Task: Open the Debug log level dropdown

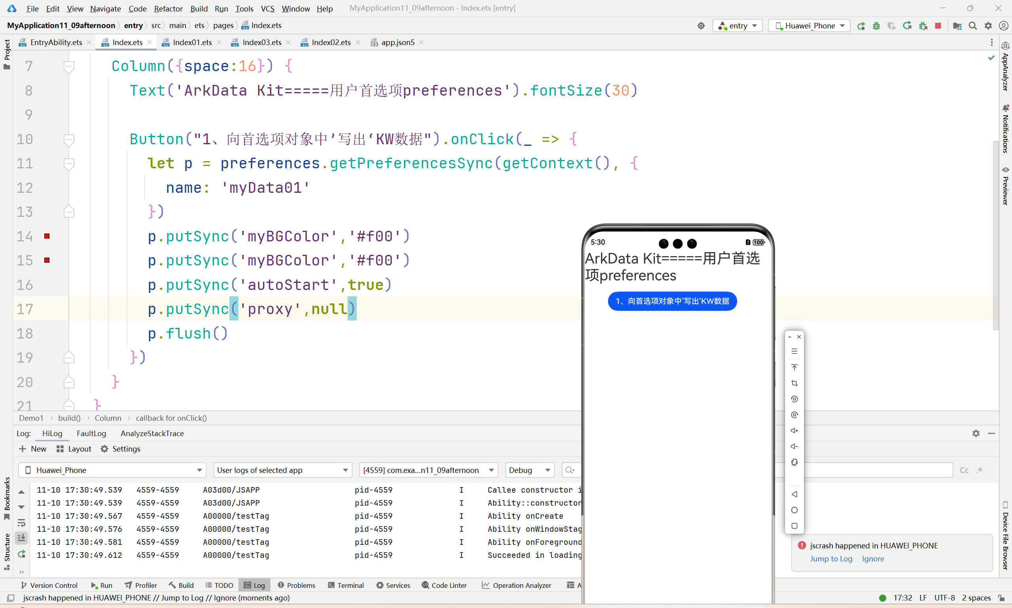Action: click(530, 470)
